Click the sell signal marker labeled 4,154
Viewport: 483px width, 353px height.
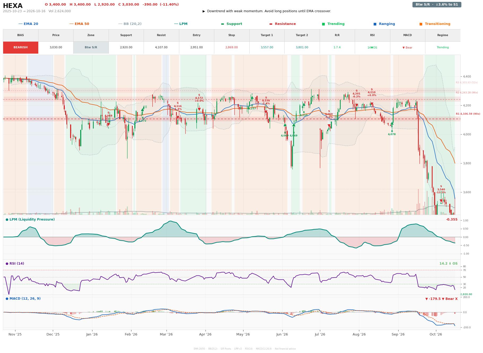[x=266, y=112]
